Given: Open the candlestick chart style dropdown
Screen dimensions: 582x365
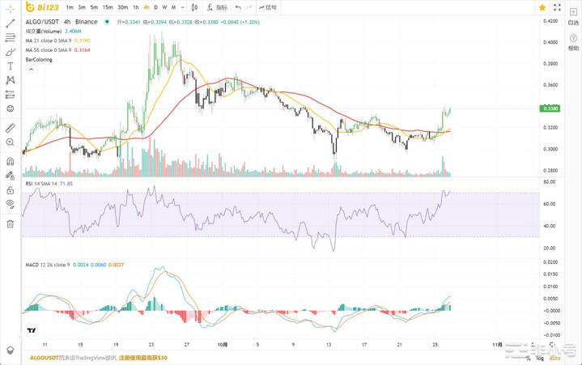Looking at the screenshot, I should (x=195, y=7).
